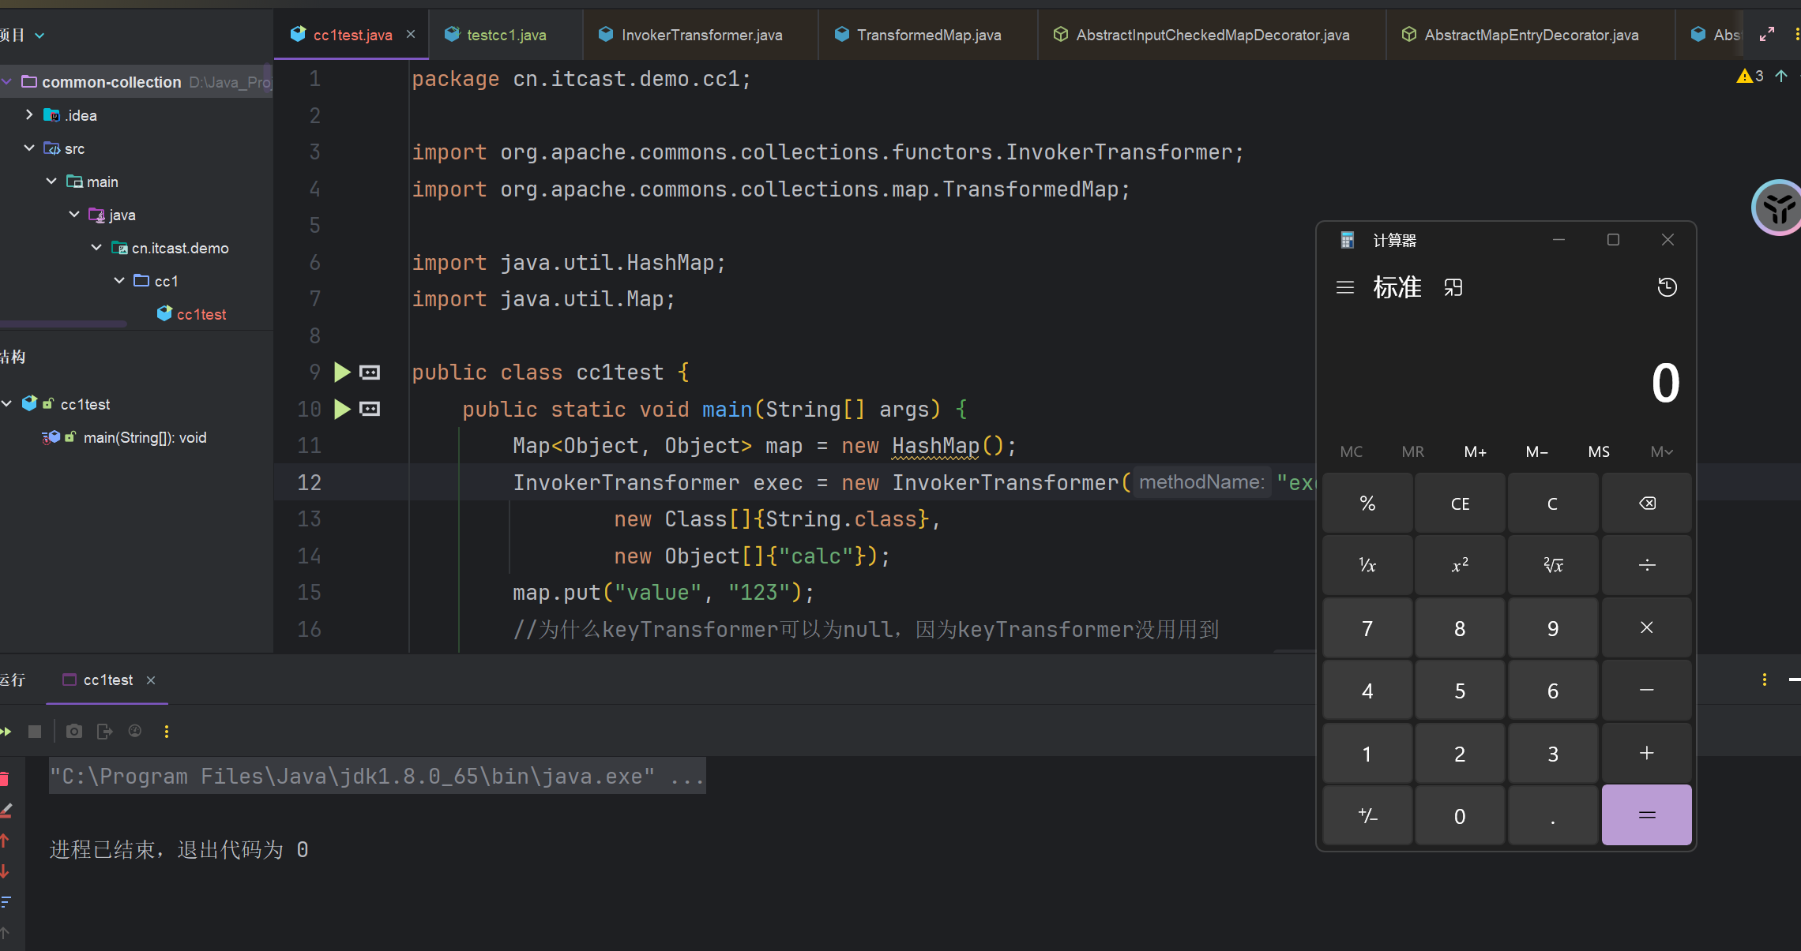
Task: Open calculator history icon
Action: (1667, 287)
